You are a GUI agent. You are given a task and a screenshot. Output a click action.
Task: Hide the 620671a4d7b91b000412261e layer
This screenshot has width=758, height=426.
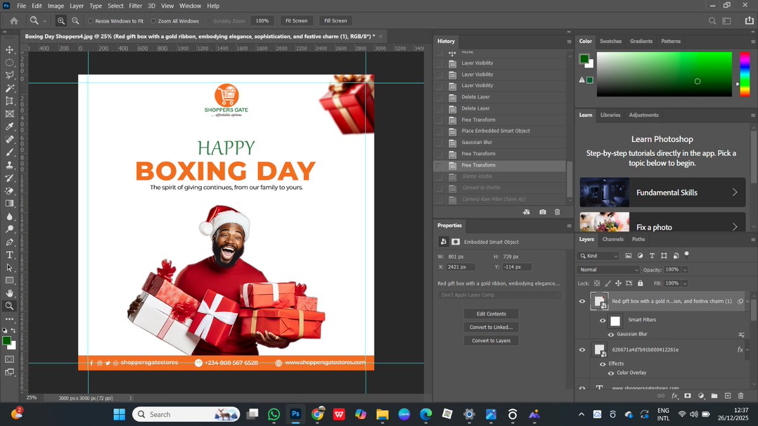click(582, 350)
